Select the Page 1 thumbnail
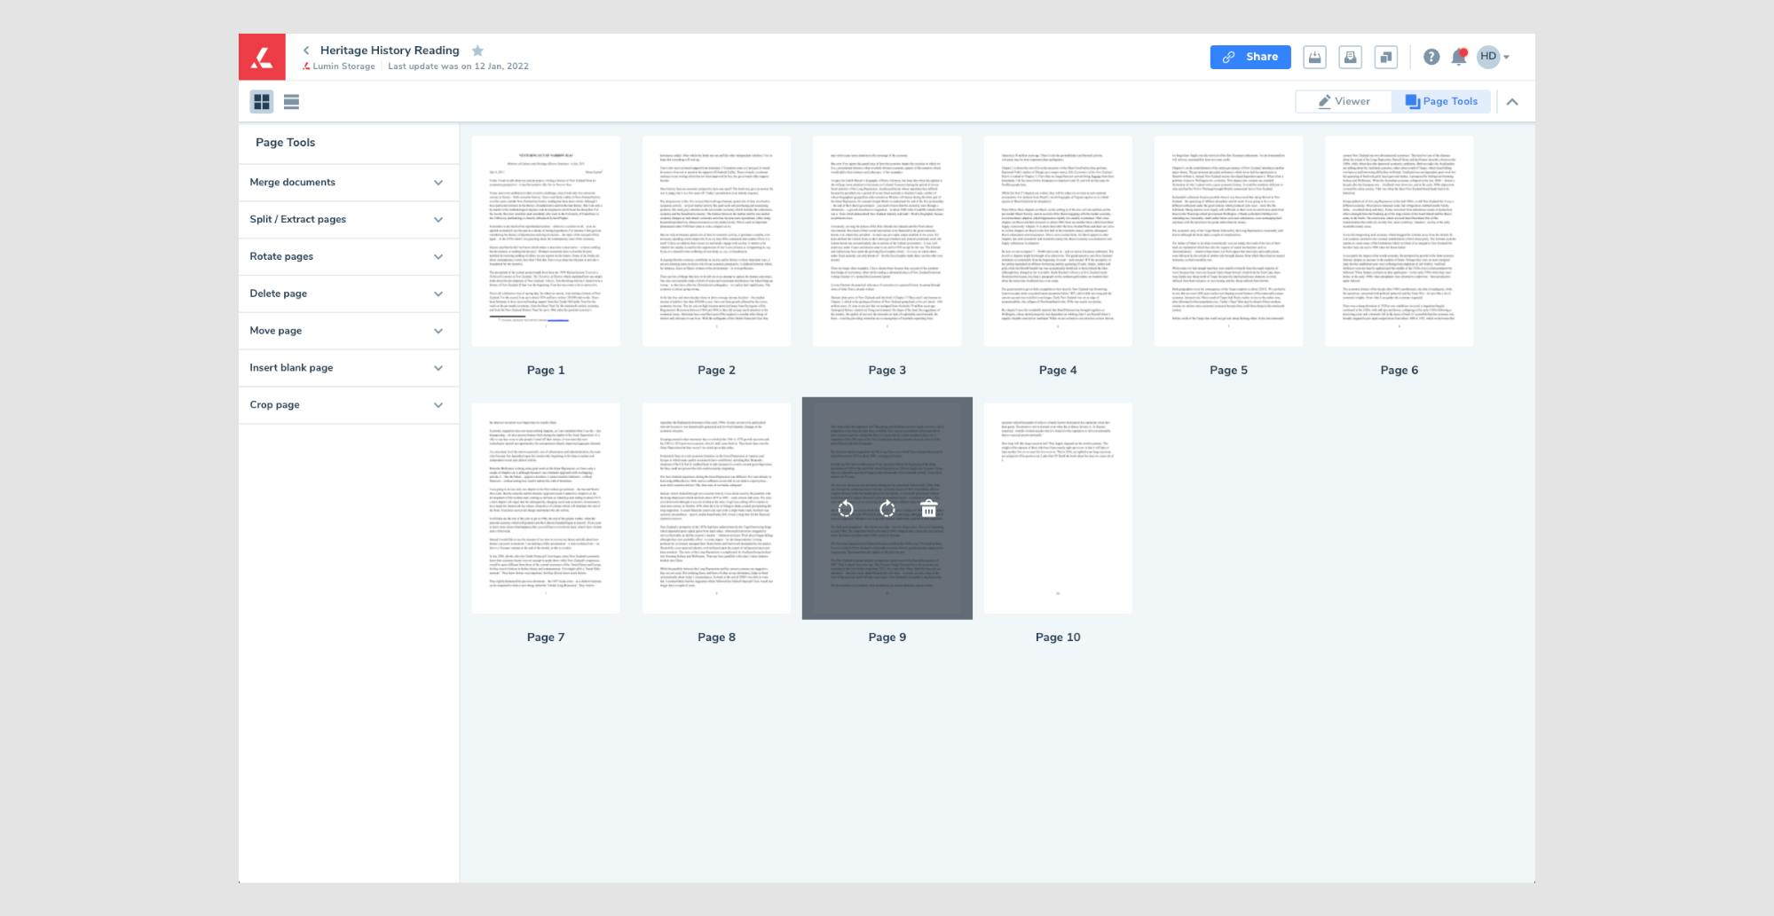The height and width of the screenshot is (916, 1774). click(x=546, y=241)
